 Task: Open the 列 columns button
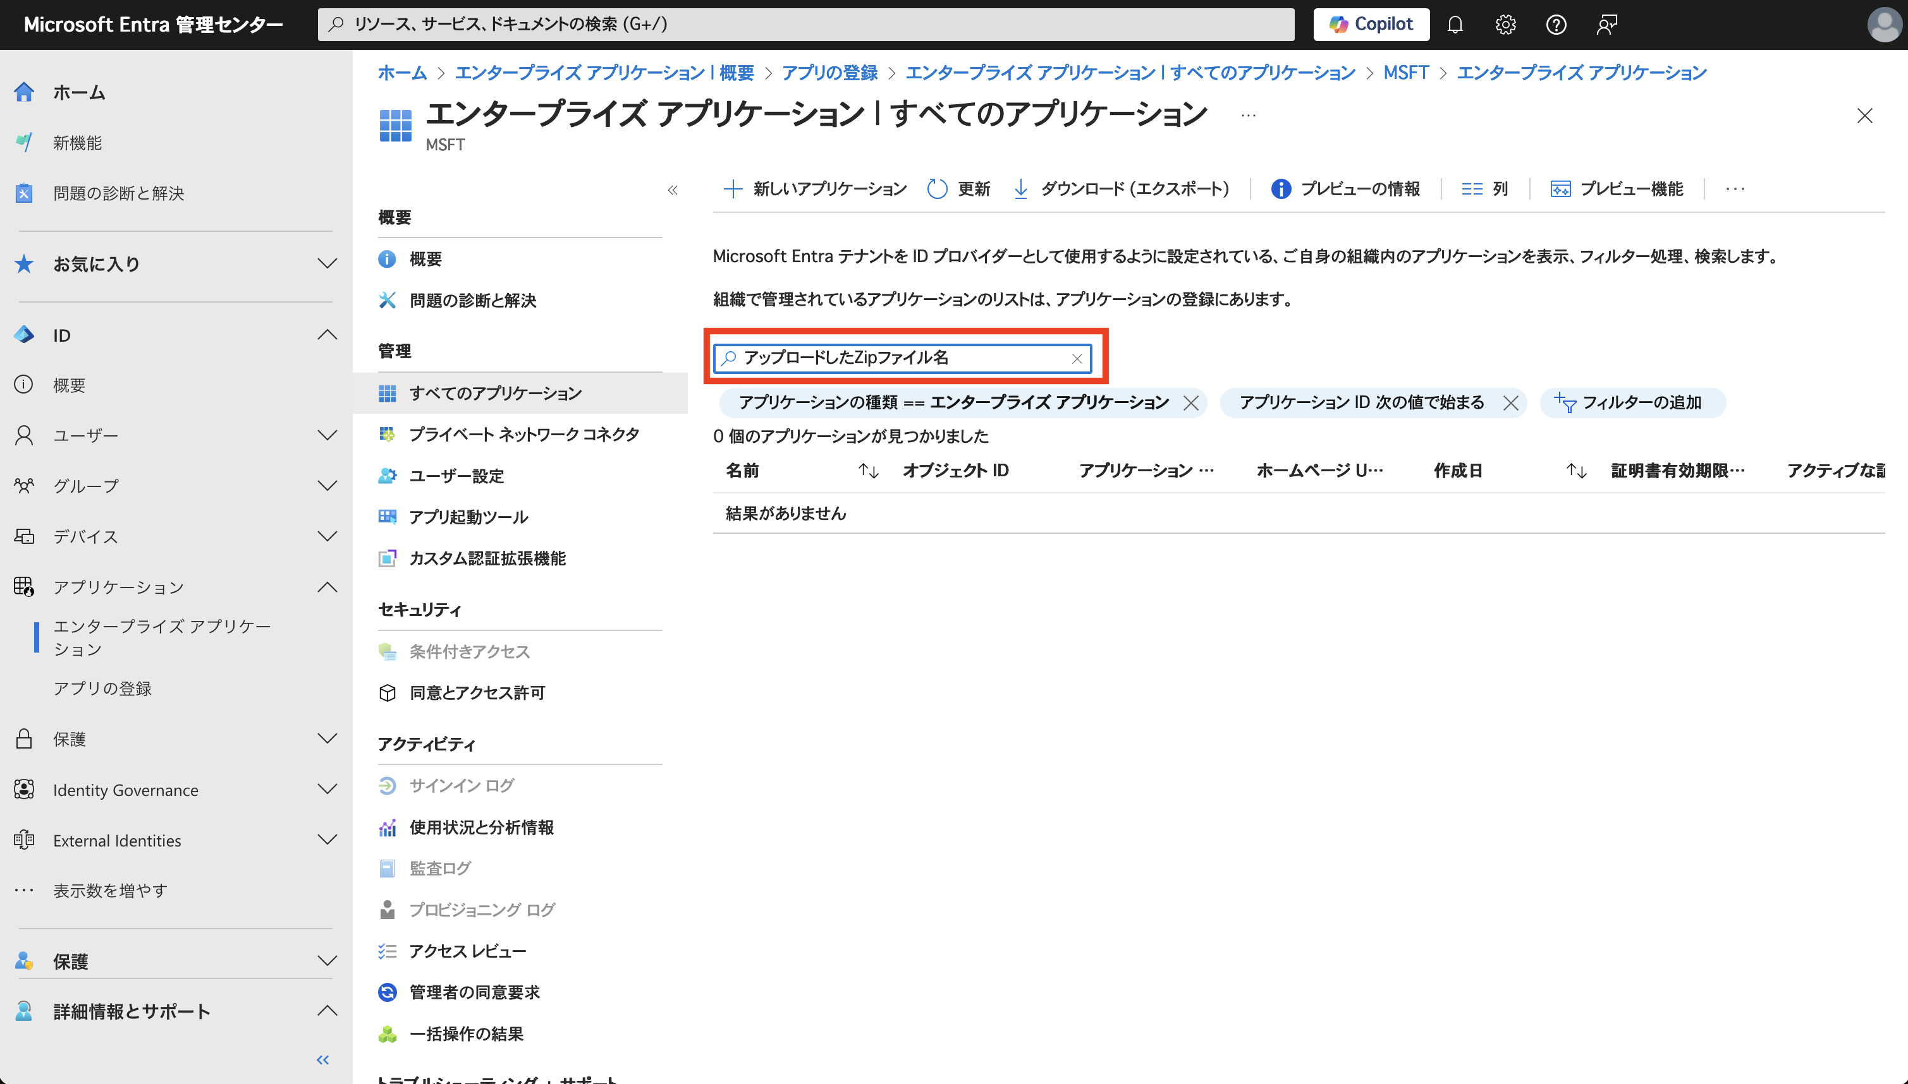coord(1484,189)
